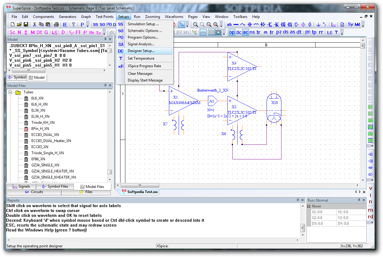The image size is (383, 257).
Task: Open the analysis toolbar's overflow arrow
Action: pyautogui.click(x=342, y=33)
